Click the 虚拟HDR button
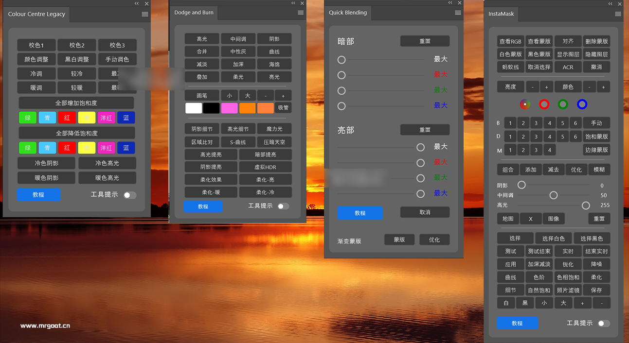Screen dimensions: 629x343 coord(265,167)
